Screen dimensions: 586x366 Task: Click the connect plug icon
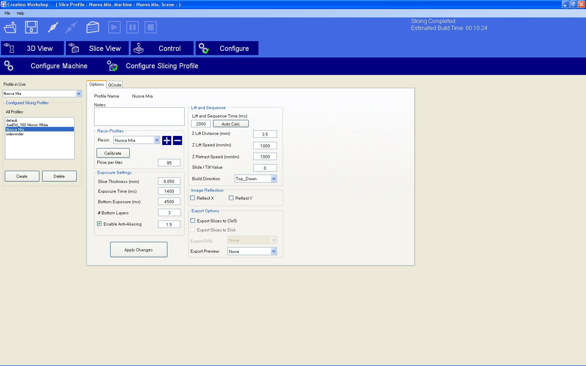pos(53,27)
